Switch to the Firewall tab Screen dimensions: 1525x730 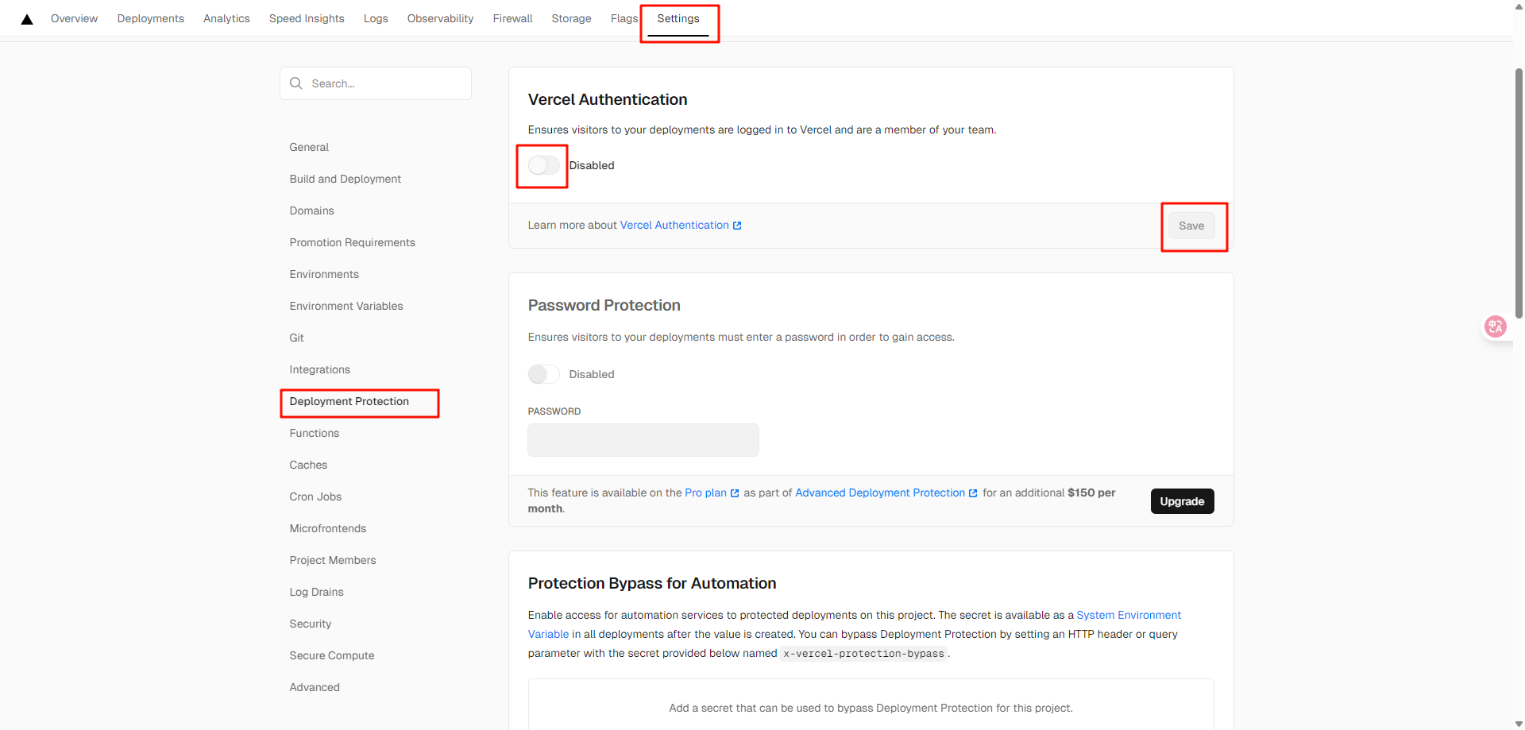click(512, 18)
